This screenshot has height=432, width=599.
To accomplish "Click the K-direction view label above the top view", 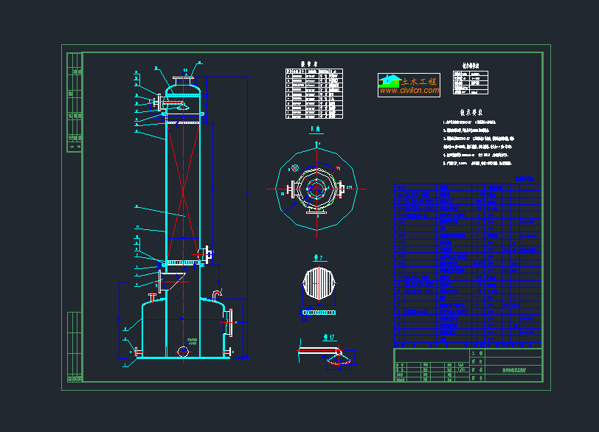I will pos(316,129).
